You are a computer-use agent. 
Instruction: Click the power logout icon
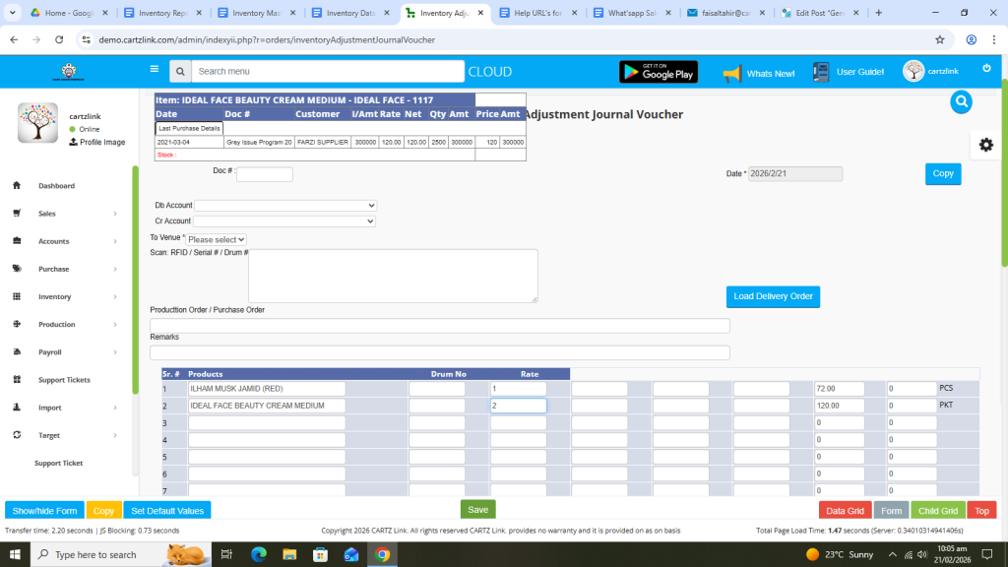click(986, 68)
